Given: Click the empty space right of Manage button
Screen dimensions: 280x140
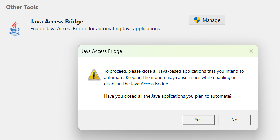Looking at the screenshot, I should [252, 20].
